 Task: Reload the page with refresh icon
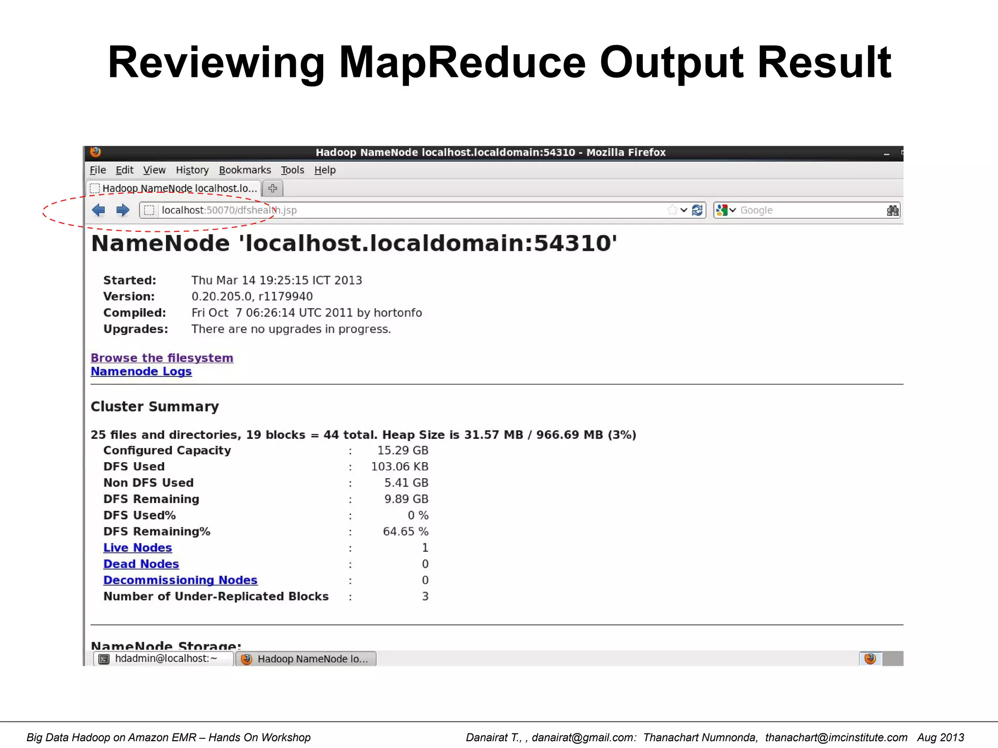point(697,210)
